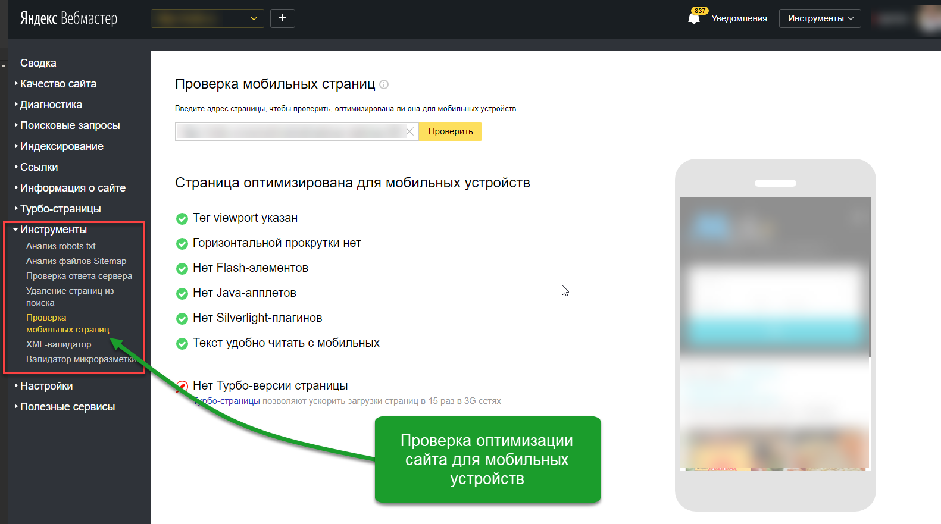Image resolution: width=941 pixels, height=524 pixels.
Task: Expand the 'Турбо-страницы' sidebar section
Action: [x=60, y=209]
